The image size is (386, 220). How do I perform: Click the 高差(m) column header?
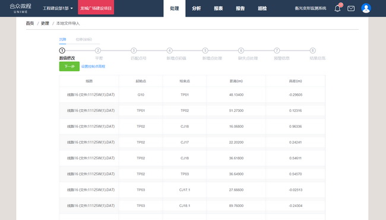click(x=295, y=81)
